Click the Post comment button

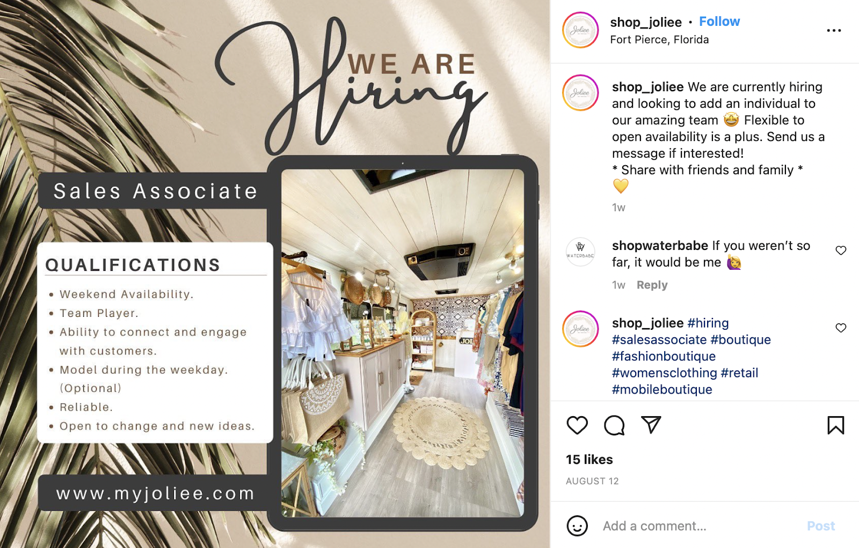tap(821, 526)
